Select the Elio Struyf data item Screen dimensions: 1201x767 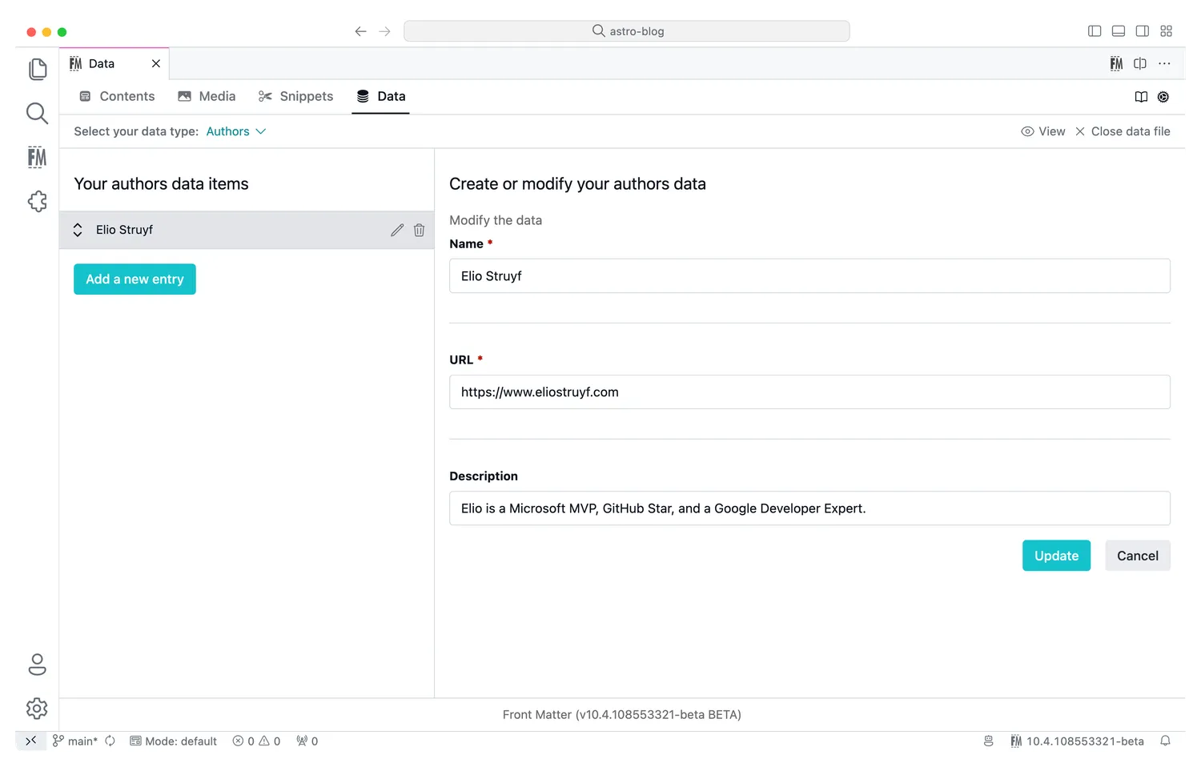(x=247, y=230)
